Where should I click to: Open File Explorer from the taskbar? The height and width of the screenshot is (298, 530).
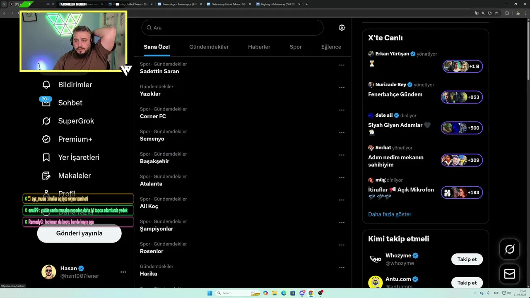click(x=275, y=293)
